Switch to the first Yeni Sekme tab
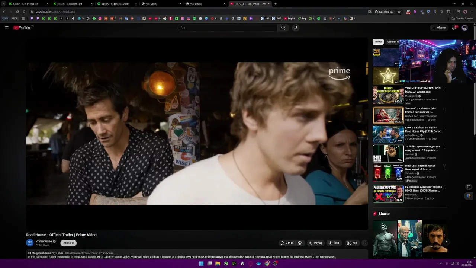 [161, 4]
